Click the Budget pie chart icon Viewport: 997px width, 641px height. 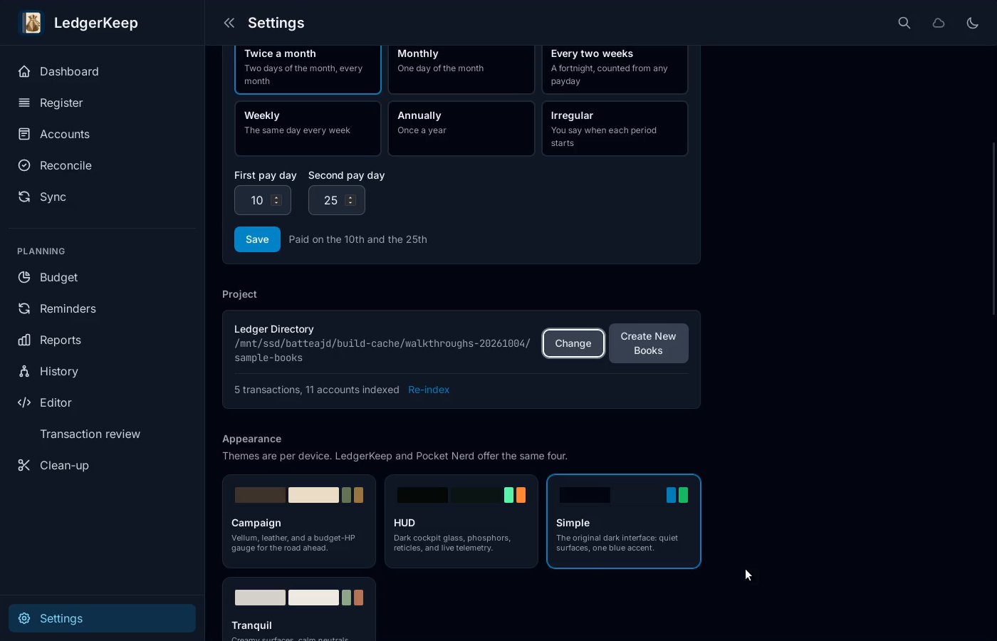coord(24,277)
